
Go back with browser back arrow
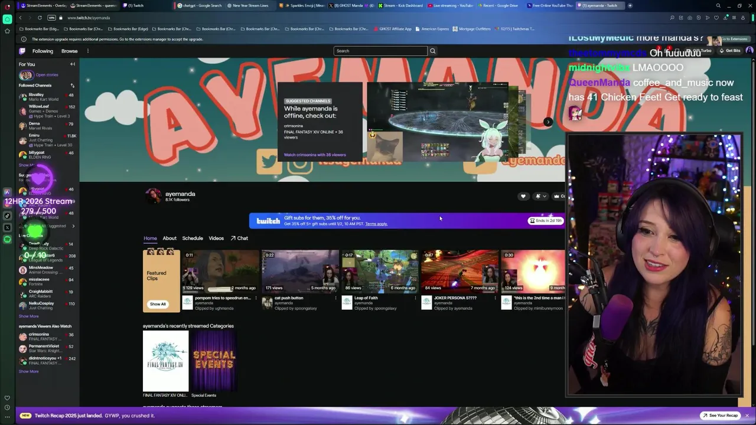[21, 18]
